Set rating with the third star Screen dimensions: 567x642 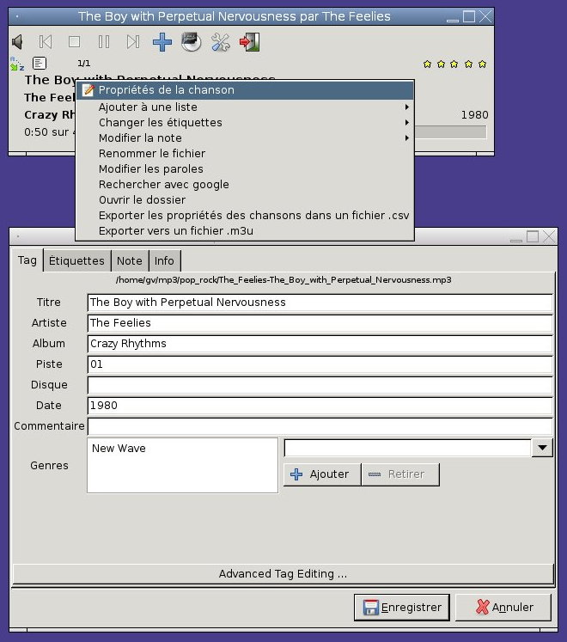pyautogui.click(x=454, y=64)
